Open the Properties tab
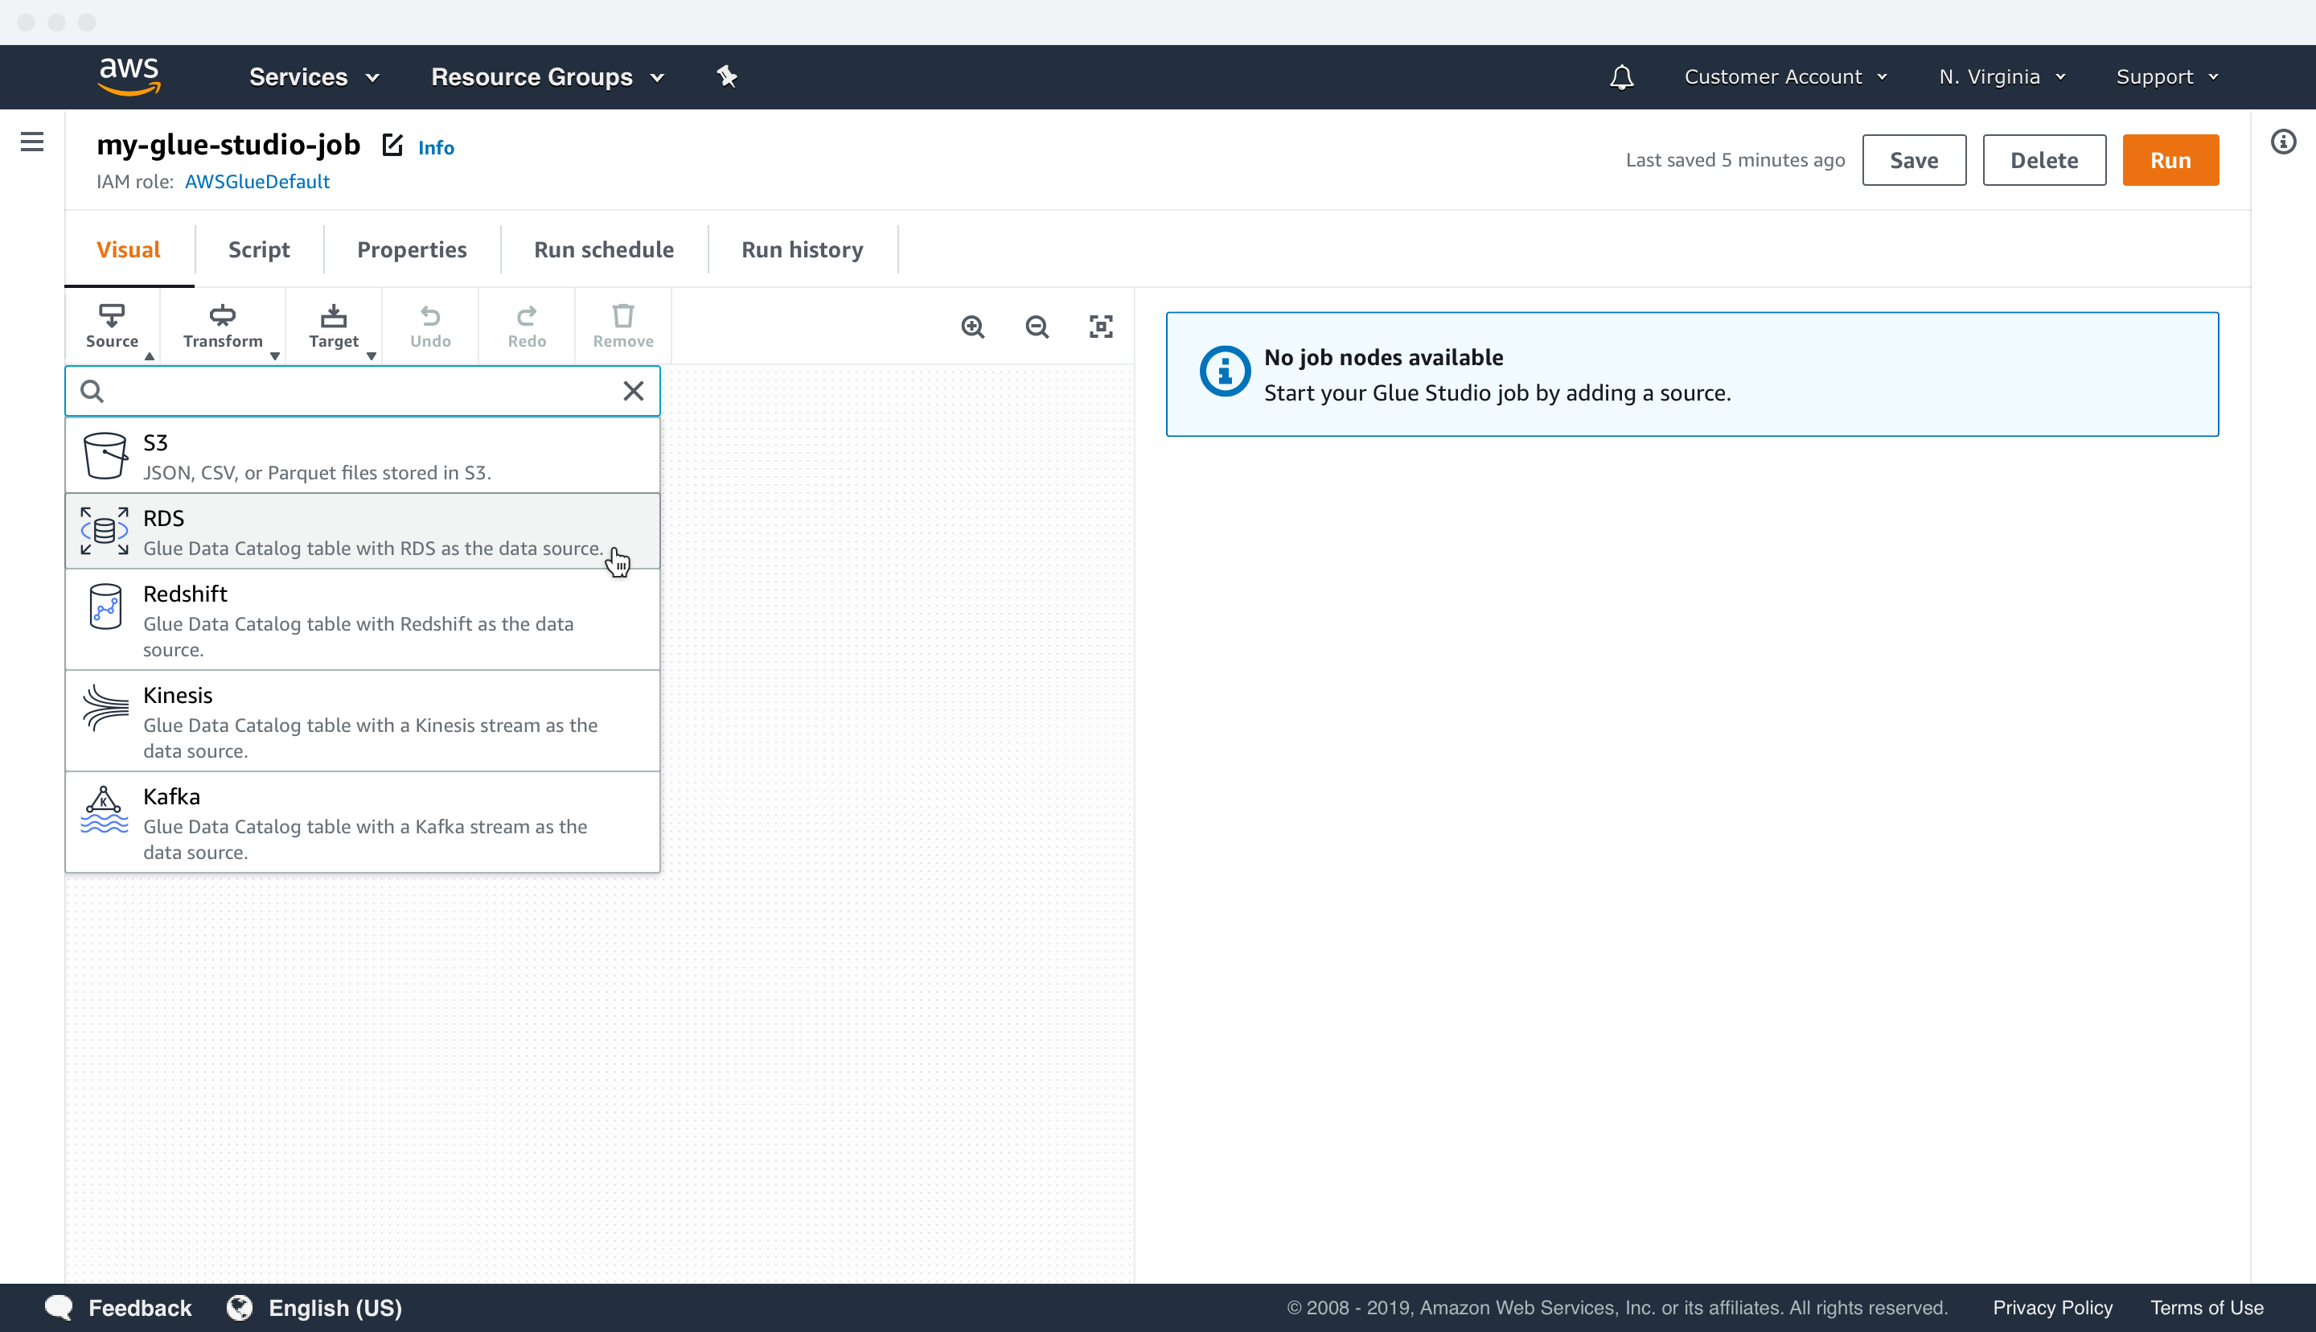The height and width of the screenshot is (1332, 2316). pos(412,249)
